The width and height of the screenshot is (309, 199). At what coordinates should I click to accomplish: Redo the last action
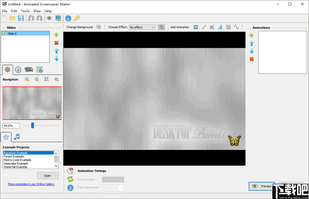[40, 18]
